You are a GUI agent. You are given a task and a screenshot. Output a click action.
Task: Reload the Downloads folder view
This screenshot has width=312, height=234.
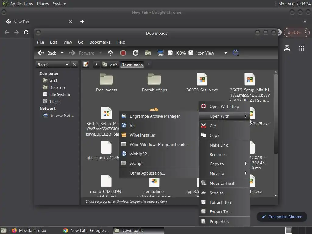pos(136,53)
